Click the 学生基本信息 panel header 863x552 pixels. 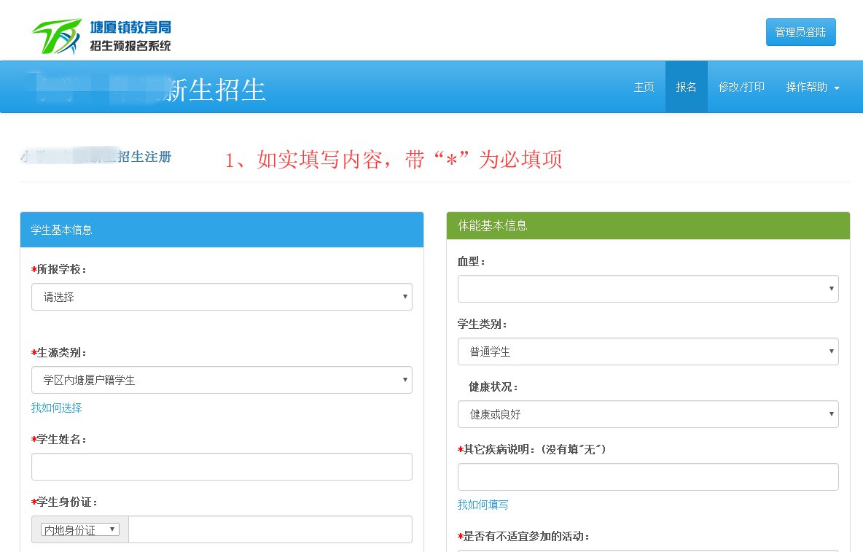[x=222, y=230]
